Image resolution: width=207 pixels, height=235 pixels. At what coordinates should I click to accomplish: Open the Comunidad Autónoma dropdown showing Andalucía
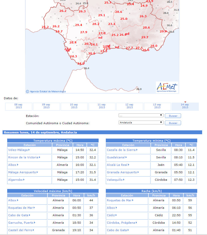(x=141, y=123)
